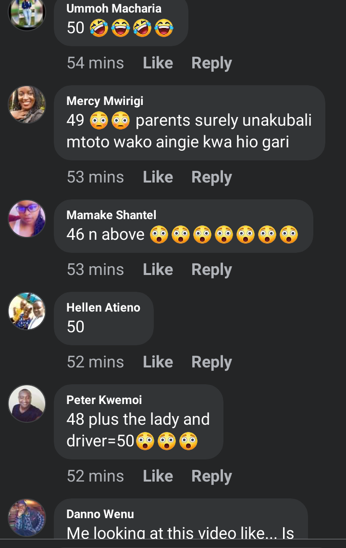Like Hellen Atieno's comment
346x548 pixels.
158,362
